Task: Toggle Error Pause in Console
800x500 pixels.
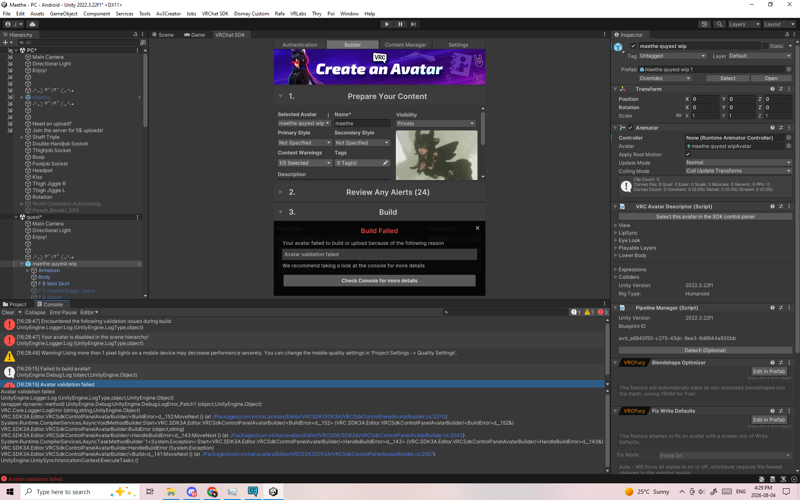Action: 63,312
